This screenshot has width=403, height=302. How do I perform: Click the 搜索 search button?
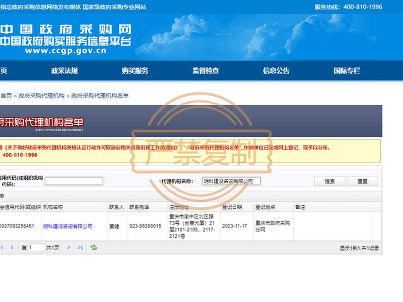329,181
